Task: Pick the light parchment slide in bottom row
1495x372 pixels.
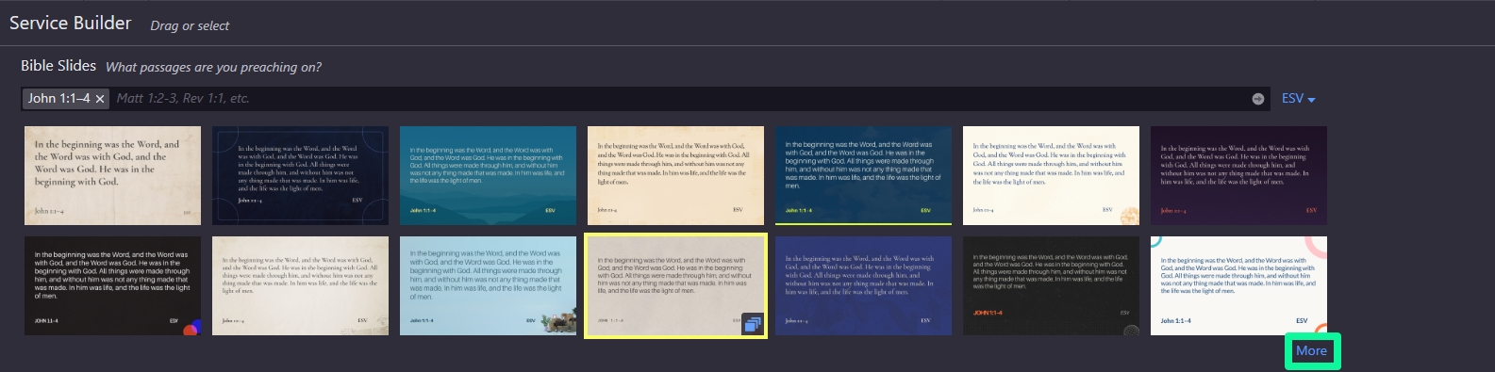Action: (x=300, y=286)
